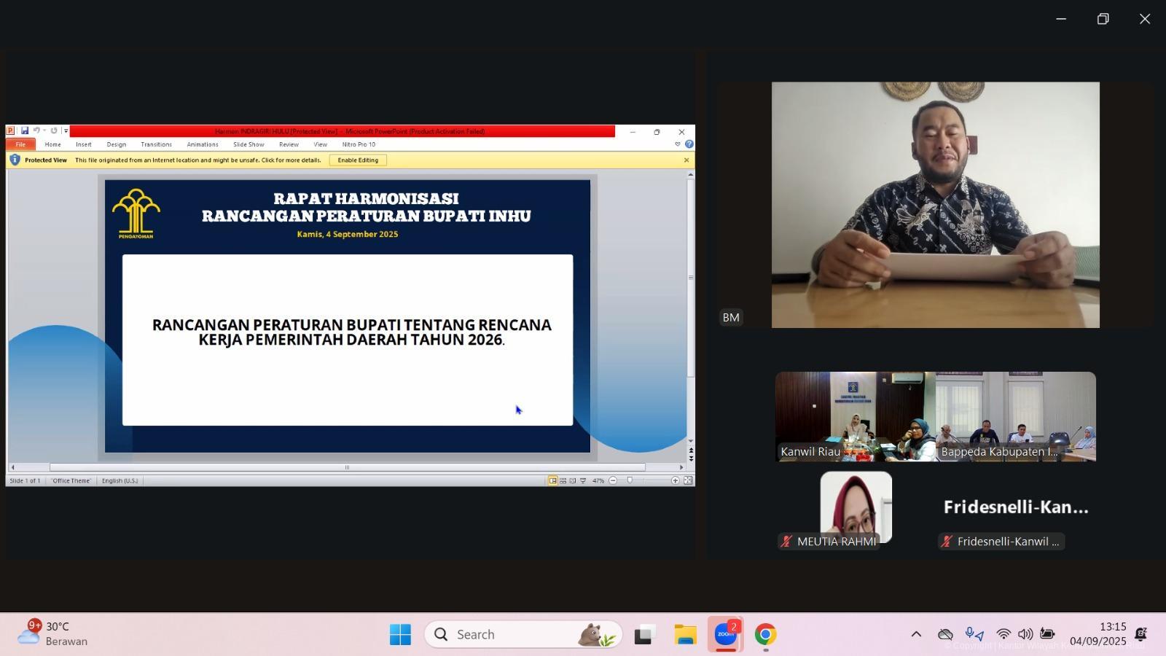Toggle the do-not-disturb notification bell icon

pos(1141,634)
